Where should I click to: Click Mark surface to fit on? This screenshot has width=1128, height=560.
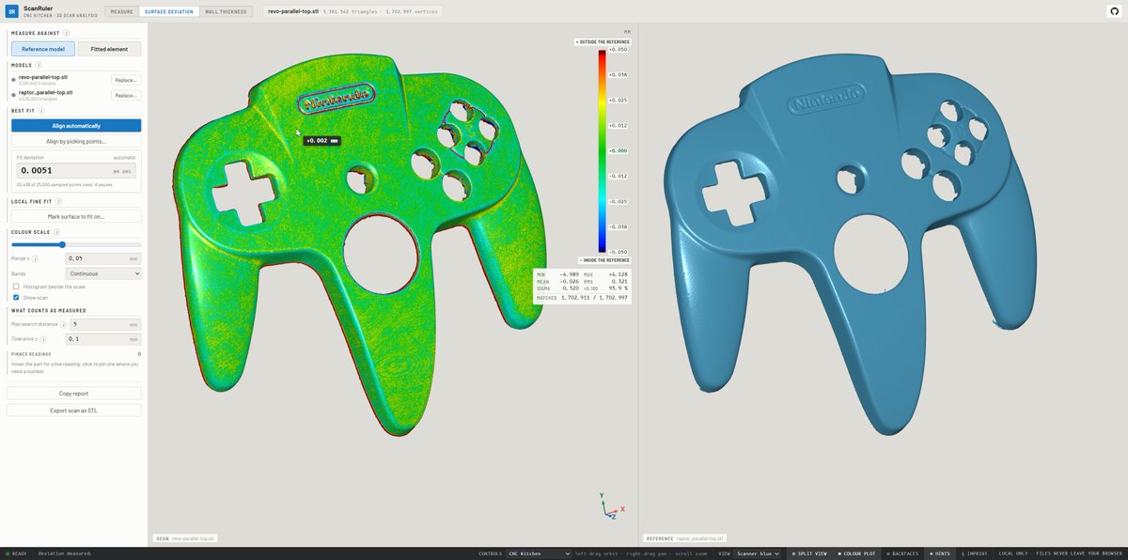(x=76, y=216)
